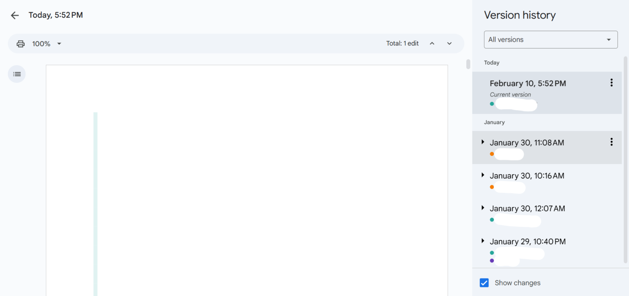The height and width of the screenshot is (296, 629).
Task: Click the down chevron to go to next edit
Action: click(x=449, y=43)
